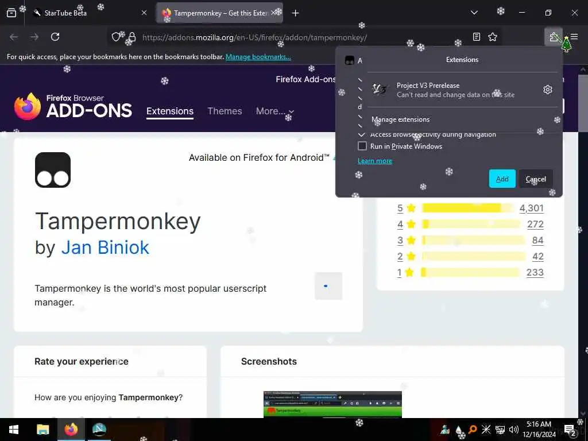Open the Themes navigation item

coord(225,111)
